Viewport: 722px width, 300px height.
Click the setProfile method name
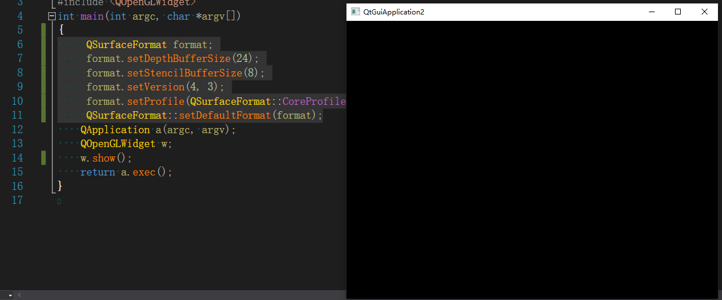156,101
